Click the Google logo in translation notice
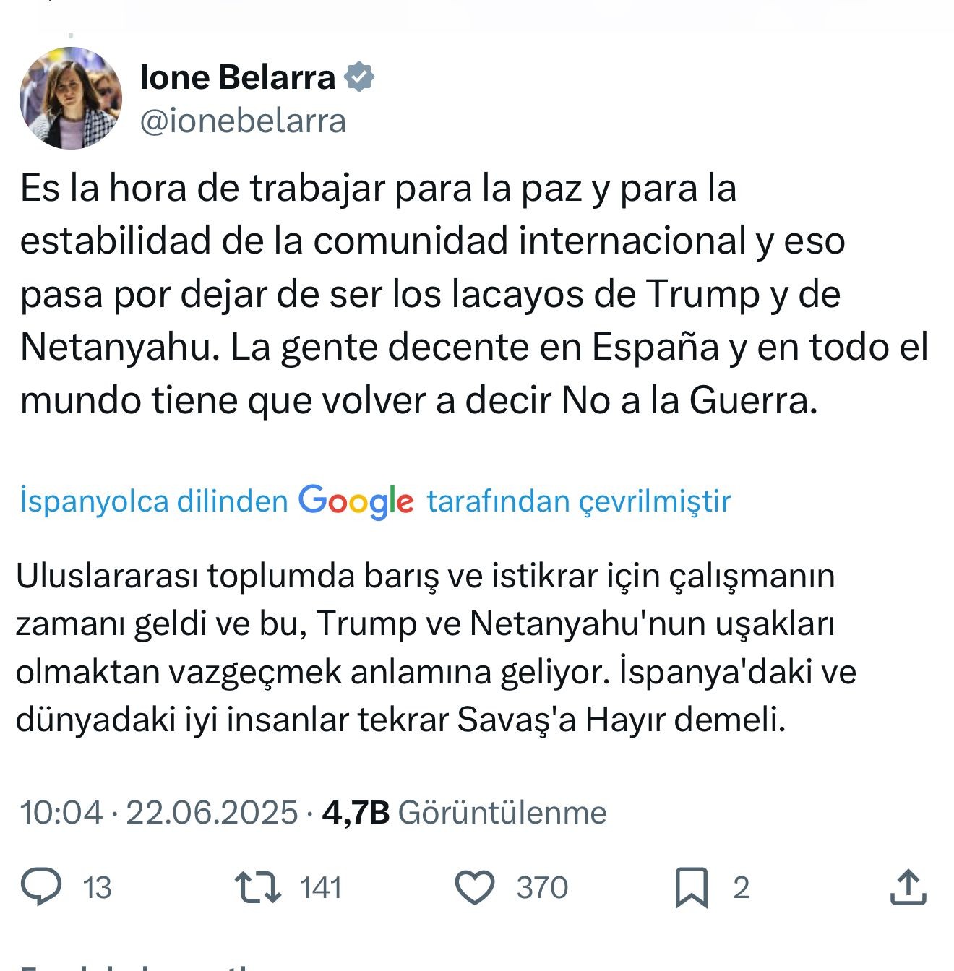 (356, 501)
